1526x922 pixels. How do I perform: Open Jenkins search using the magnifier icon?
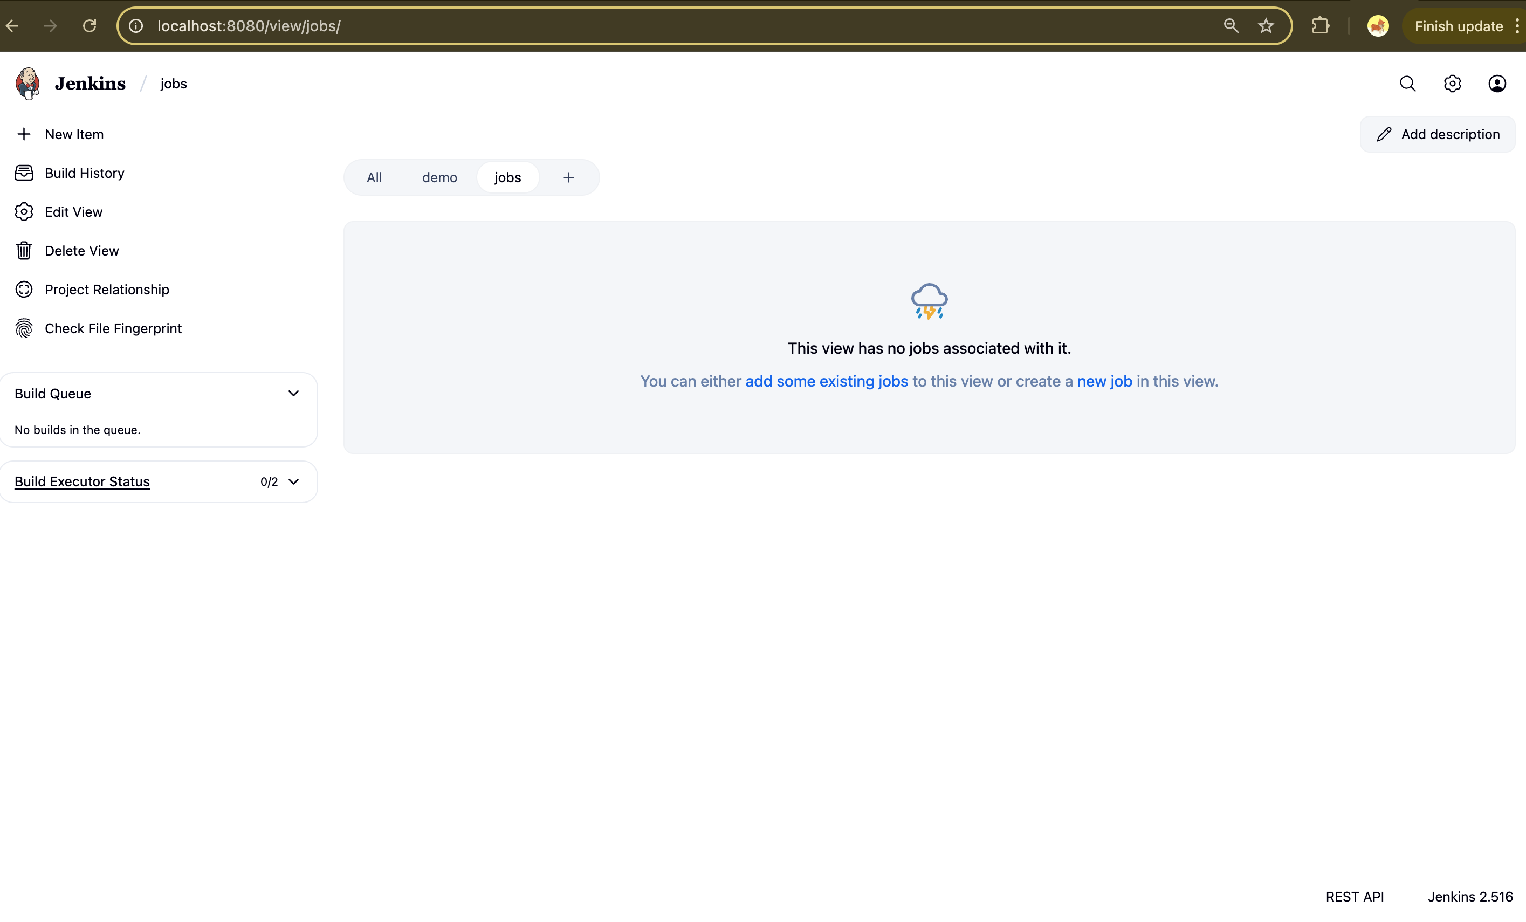tap(1408, 83)
